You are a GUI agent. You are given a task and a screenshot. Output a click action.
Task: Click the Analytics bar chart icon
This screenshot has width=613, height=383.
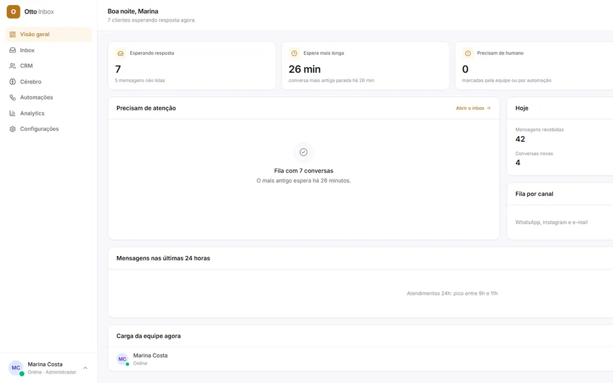13,114
